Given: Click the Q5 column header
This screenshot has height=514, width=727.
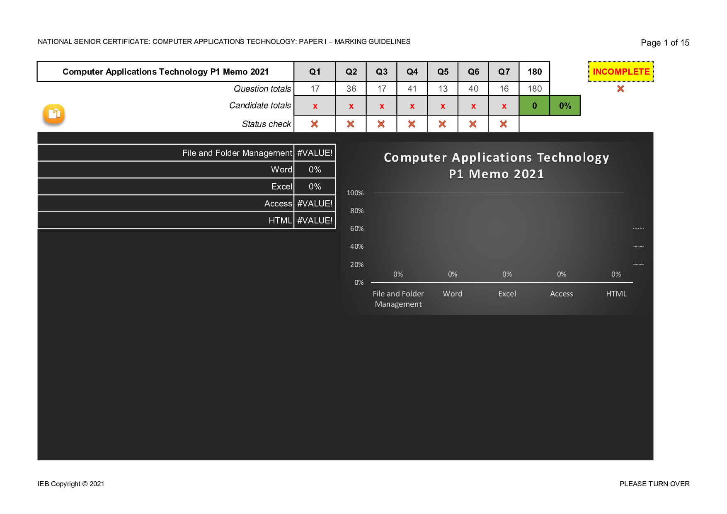Looking at the screenshot, I should point(443,72).
